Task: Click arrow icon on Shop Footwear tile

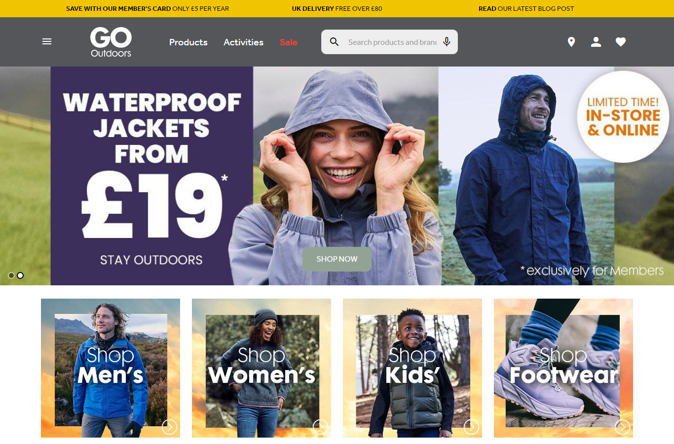Action: 622,427
